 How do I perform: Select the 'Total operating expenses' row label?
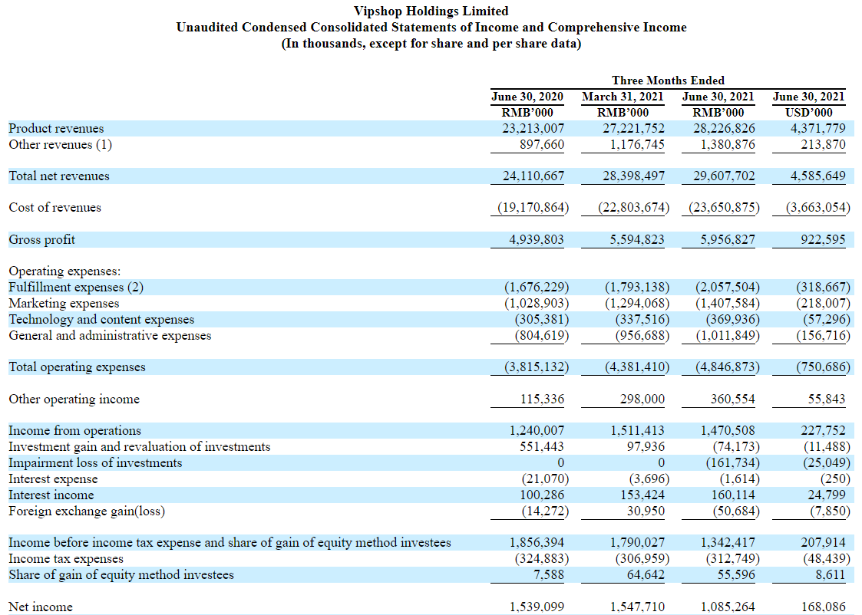coord(77,367)
